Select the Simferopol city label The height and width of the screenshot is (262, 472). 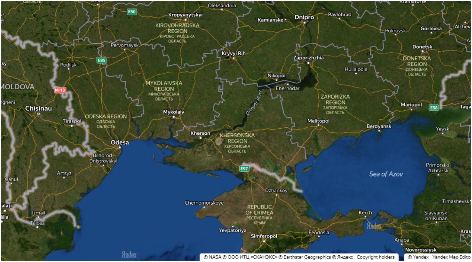tap(264, 236)
